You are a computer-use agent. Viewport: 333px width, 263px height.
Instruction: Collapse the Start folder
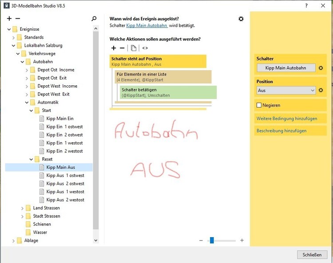(31, 111)
